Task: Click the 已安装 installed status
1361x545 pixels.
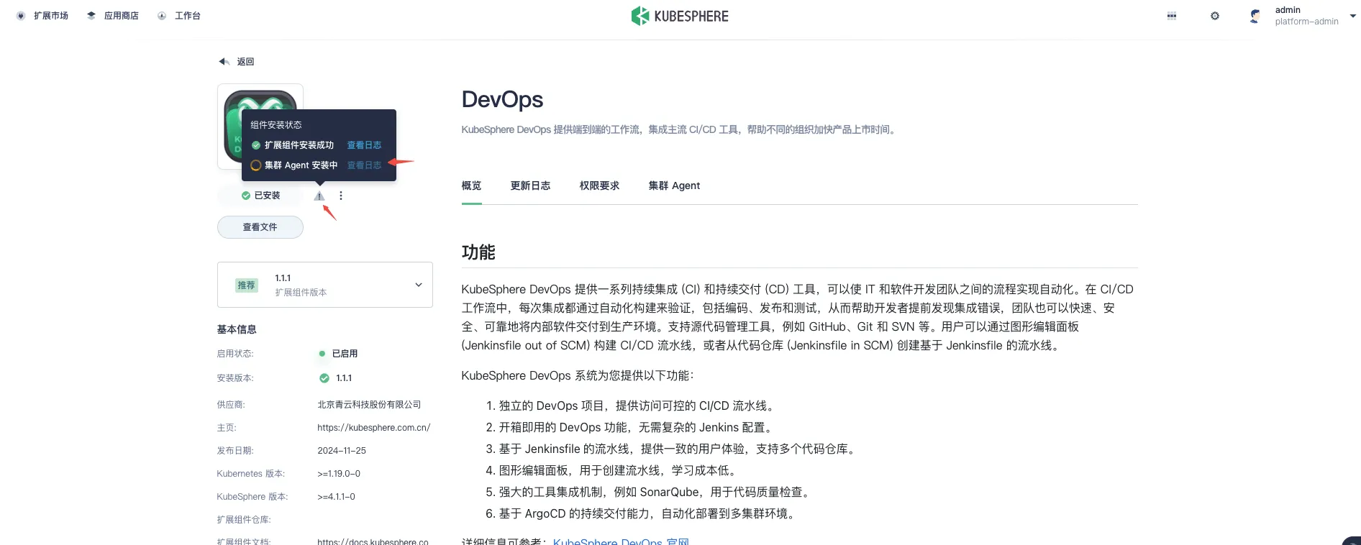Action: [x=260, y=196]
